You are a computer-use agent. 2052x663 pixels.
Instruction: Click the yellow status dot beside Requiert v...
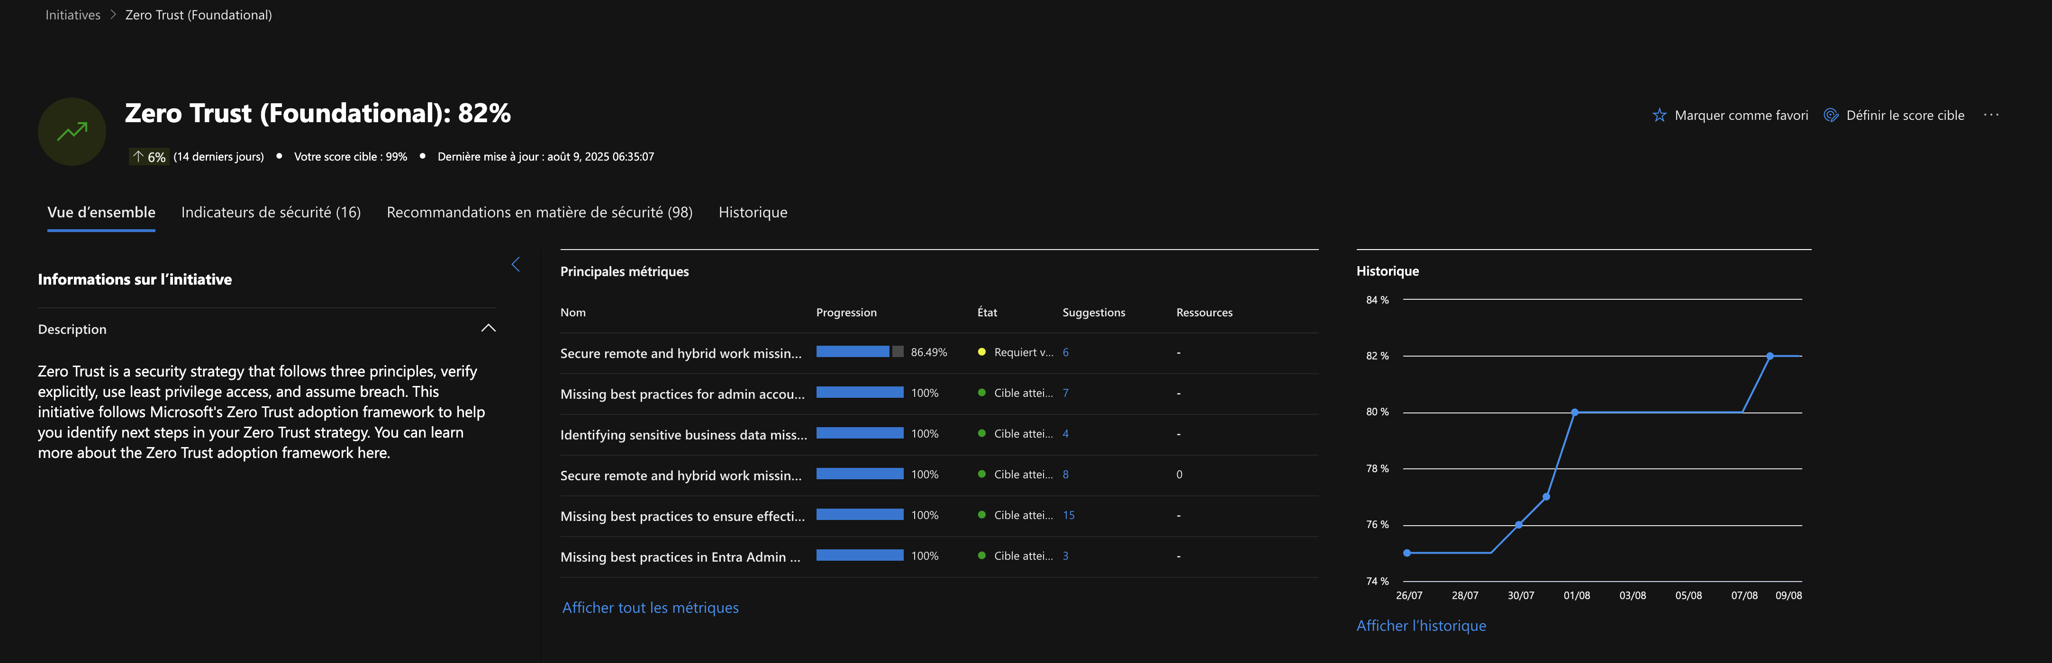pos(981,352)
